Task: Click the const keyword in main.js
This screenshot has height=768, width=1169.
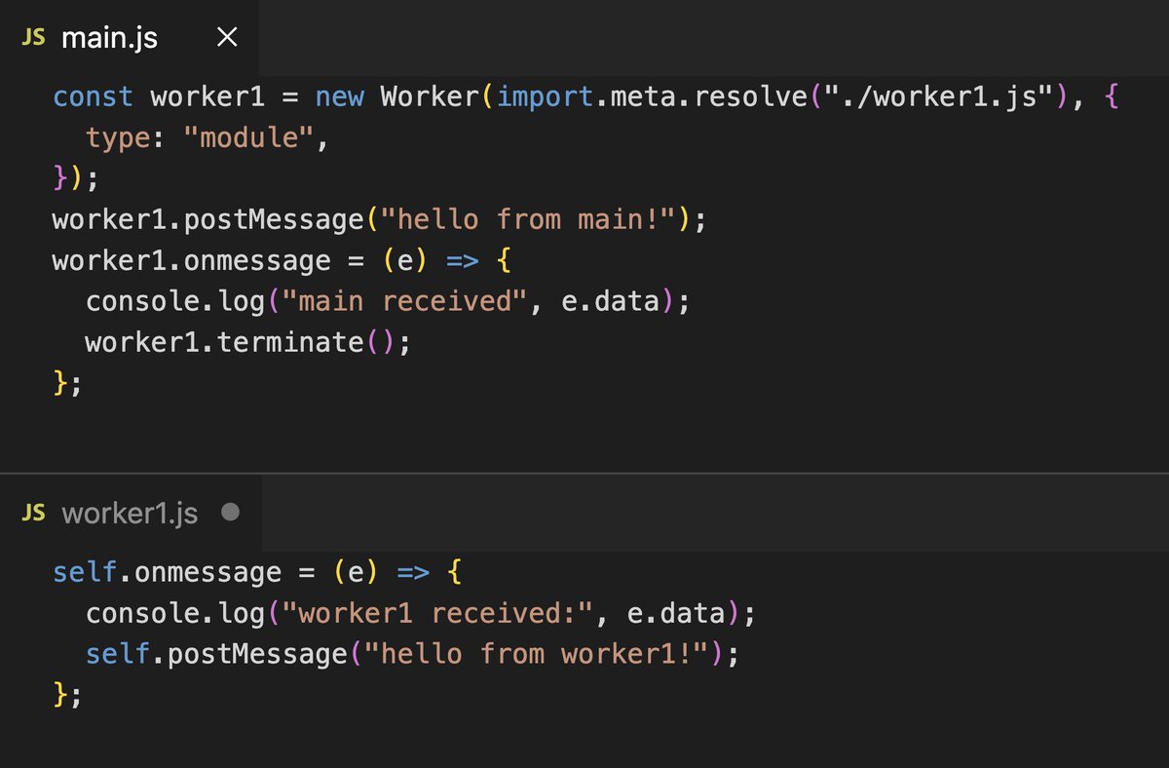Action: 94,97
